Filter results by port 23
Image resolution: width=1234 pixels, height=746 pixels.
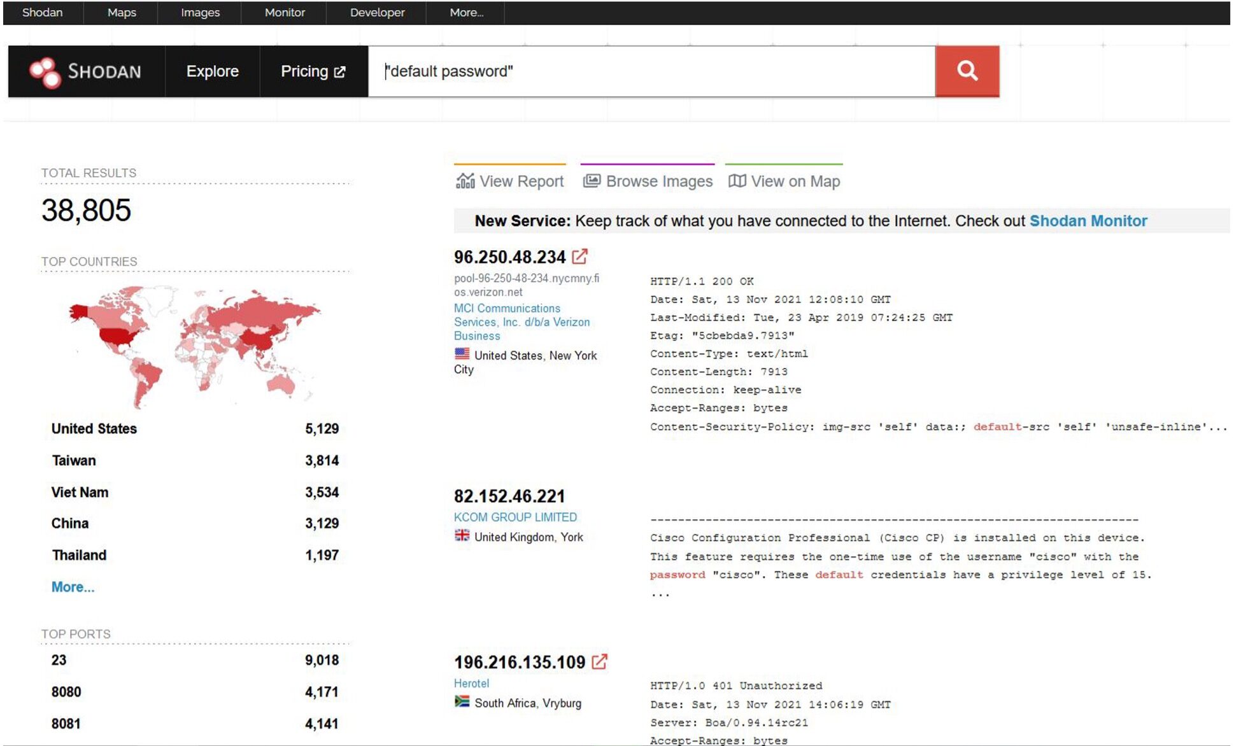pos(59,660)
